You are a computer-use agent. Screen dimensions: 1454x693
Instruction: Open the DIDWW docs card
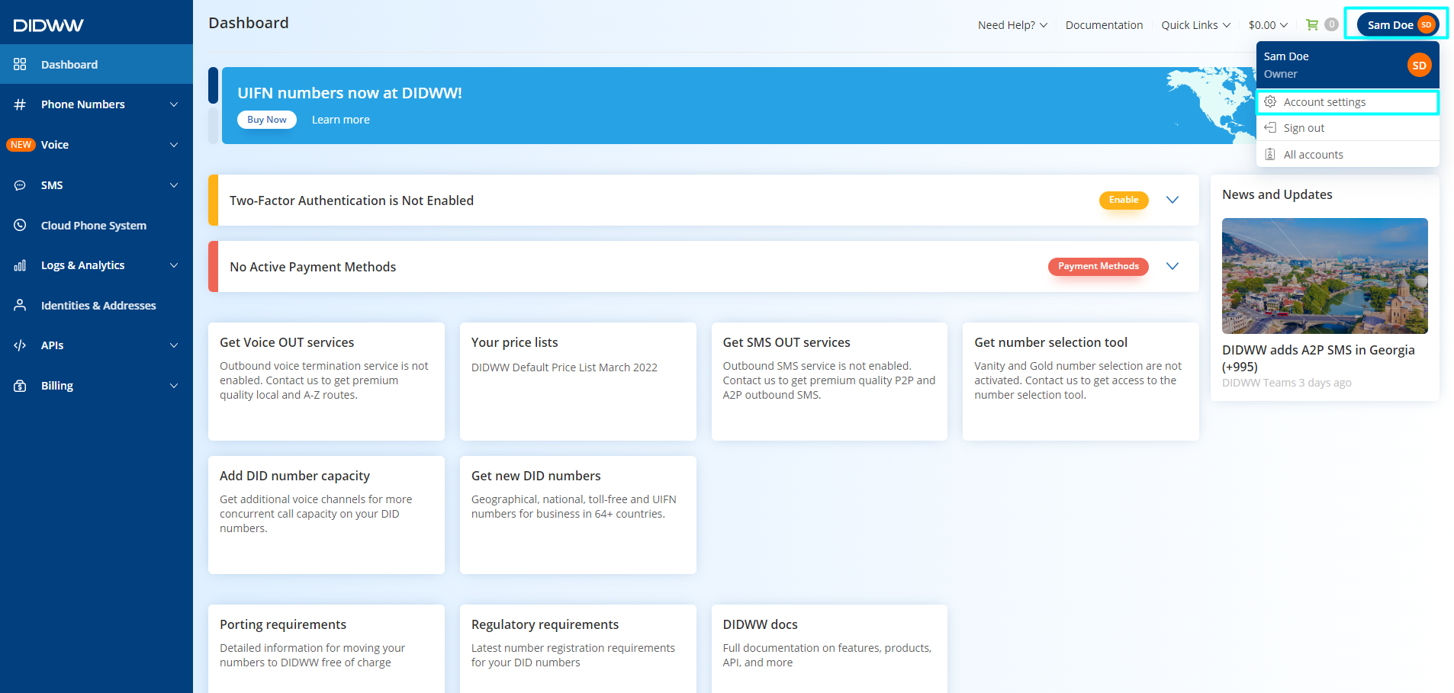click(829, 649)
